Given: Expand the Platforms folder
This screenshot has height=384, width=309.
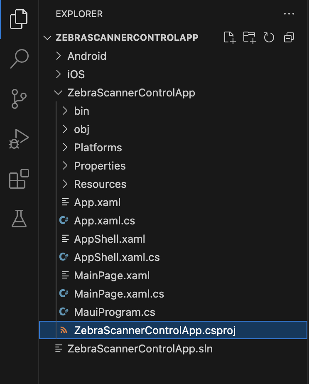Looking at the screenshot, I should [98, 148].
